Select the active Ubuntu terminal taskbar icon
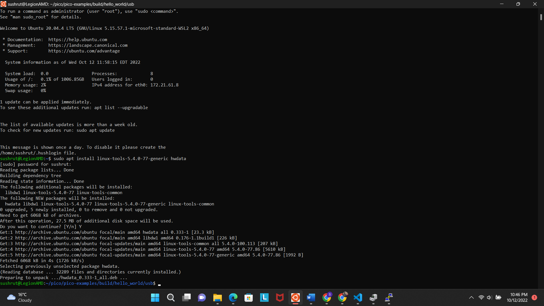 [295, 297]
